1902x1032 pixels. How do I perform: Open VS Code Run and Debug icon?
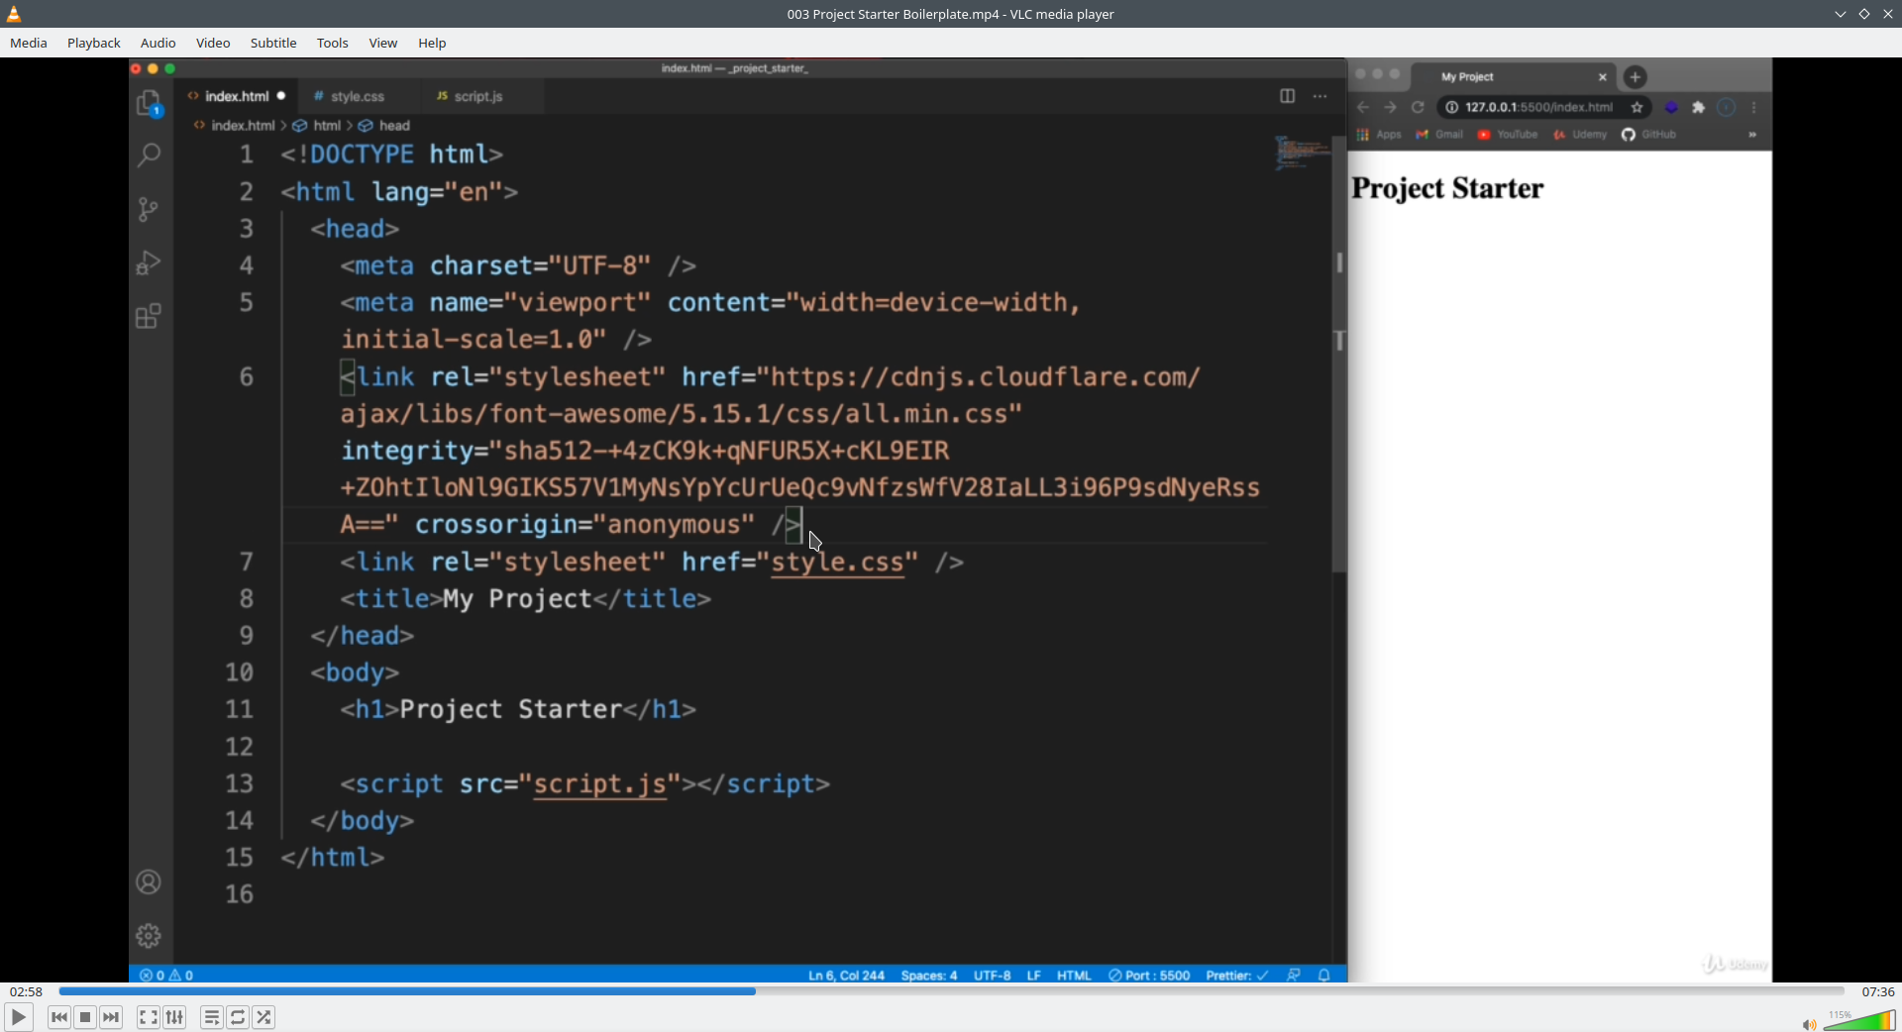pos(149,262)
